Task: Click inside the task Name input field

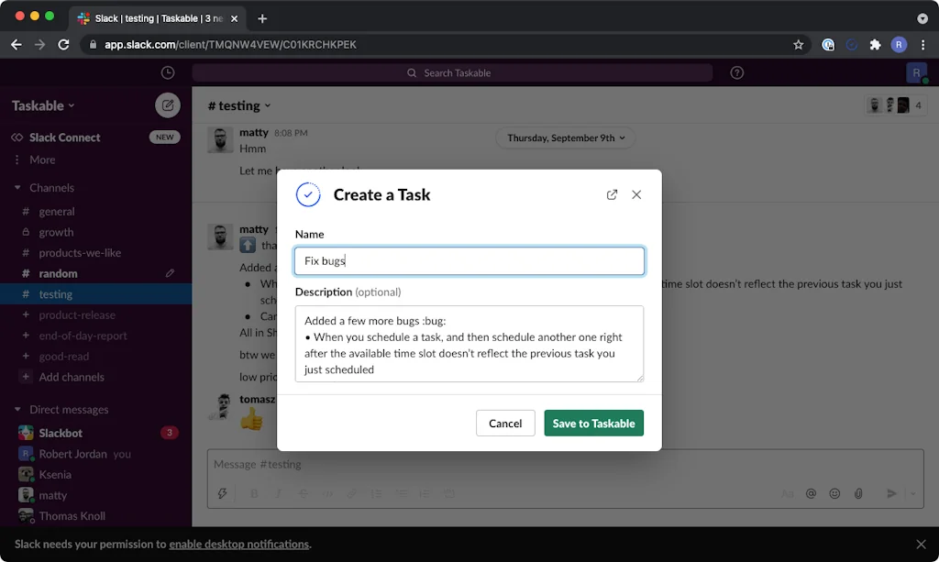Action: [x=469, y=260]
